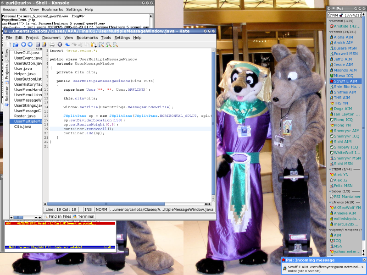Click the New document icon in Kate toolbar
Image resolution: width=367 pixels, height=275 pixels.
[x=9, y=44]
